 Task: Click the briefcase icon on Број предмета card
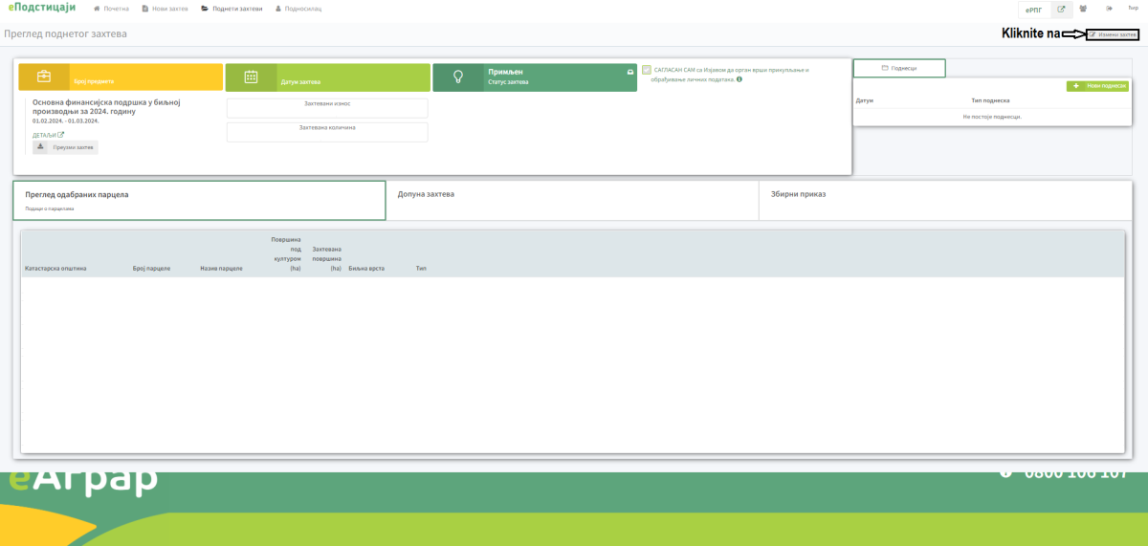tap(44, 77)
